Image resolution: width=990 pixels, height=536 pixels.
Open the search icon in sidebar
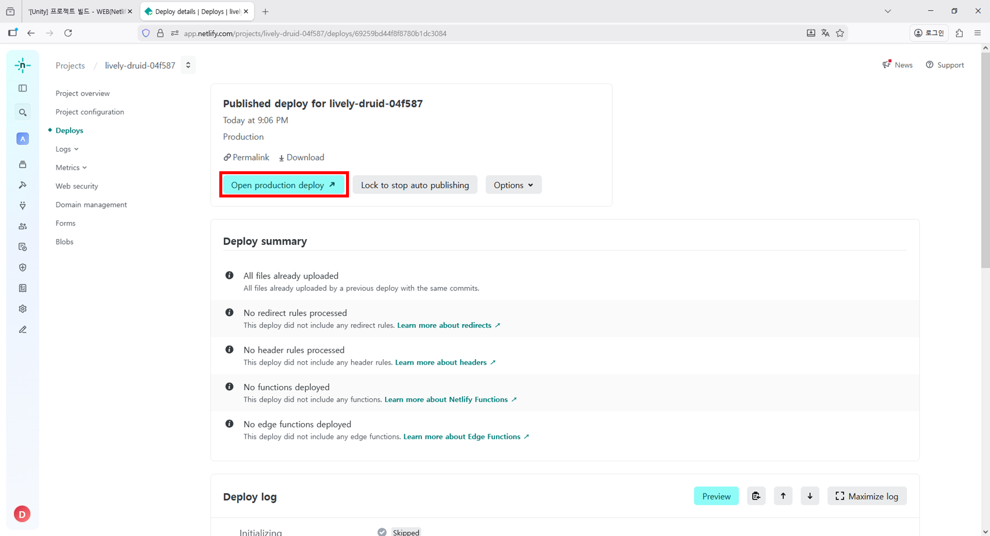pyautogui.click(x=23, y=113)
